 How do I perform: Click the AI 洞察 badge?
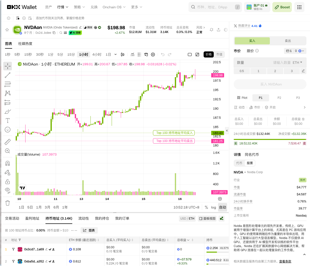[75, 33]
